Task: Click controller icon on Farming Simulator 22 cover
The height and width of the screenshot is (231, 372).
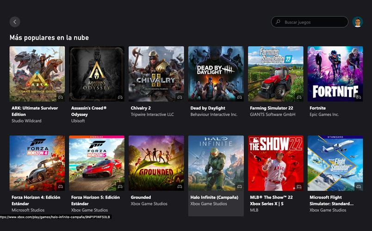Action: pyautogui.click(x=299, y=97)
